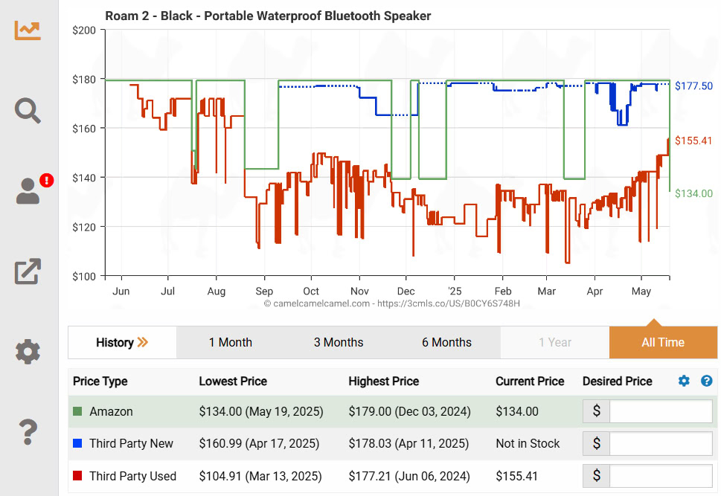This screenshot has width=721, height=496.
Task: Click the blue gear icon beside Desired Price
Action: point(684,381)
